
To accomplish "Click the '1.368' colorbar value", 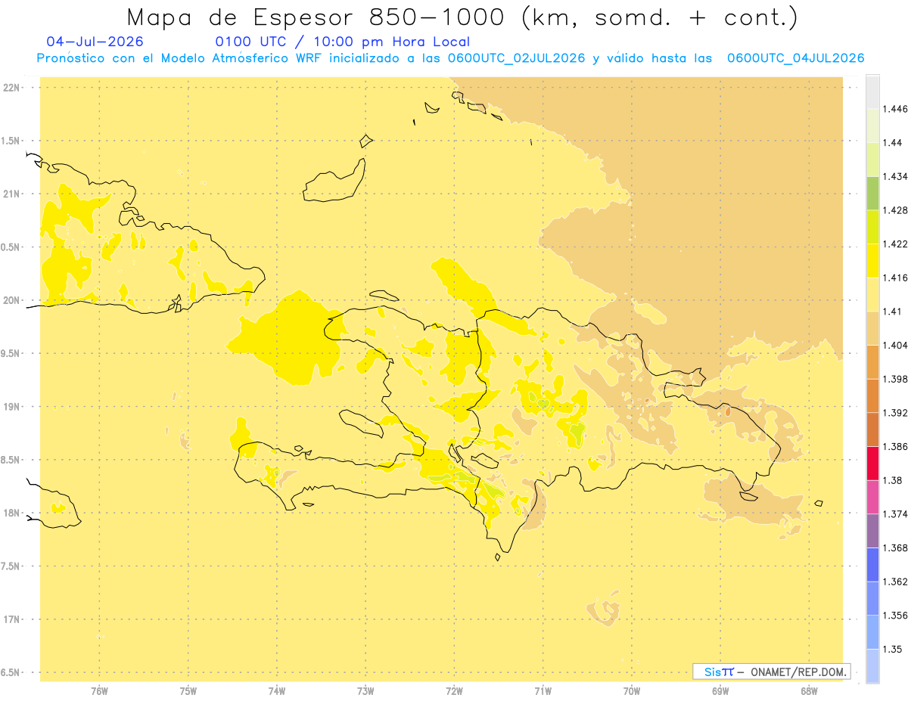I will (895, 547).
